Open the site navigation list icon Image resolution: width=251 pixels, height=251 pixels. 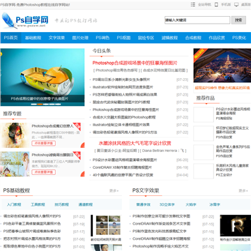point(193,5)
